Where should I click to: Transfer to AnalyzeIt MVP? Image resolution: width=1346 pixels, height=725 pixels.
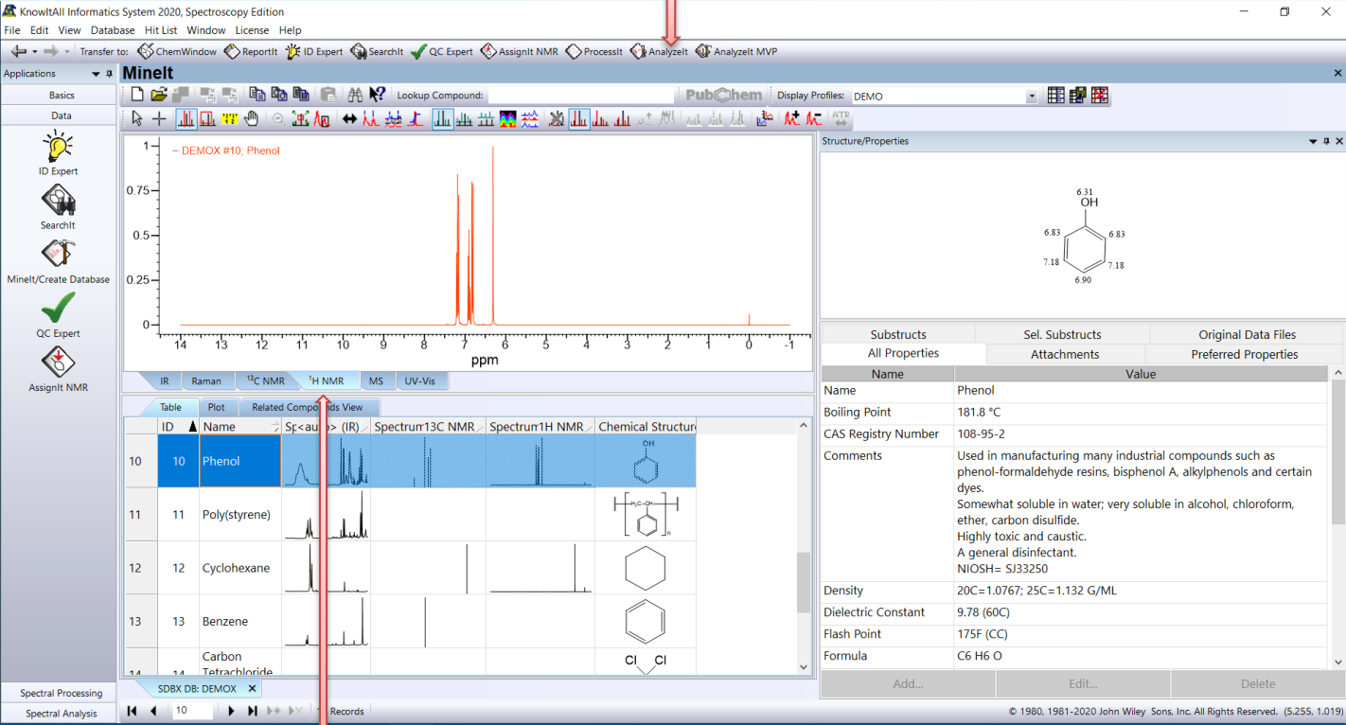(x=736, y=51)
